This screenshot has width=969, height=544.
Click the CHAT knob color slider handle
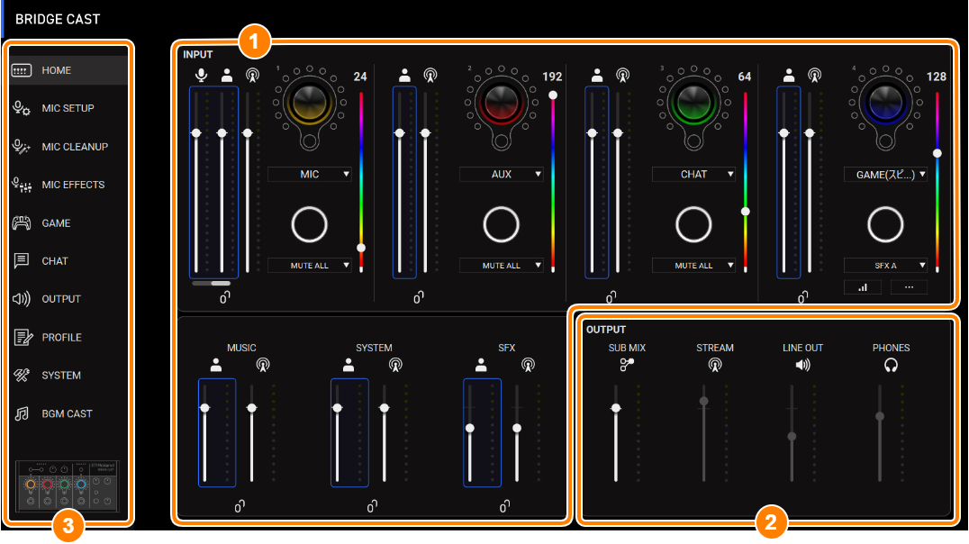[746, 212]
